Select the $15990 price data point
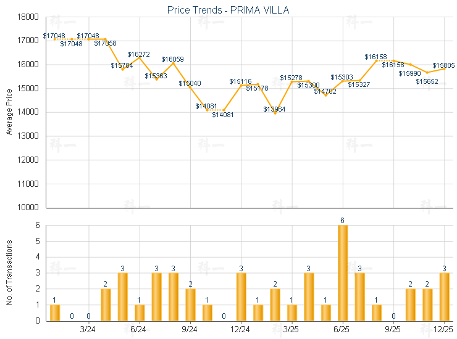Image resolution: width=457 pixels, height=339 pixels. [410, 64]
